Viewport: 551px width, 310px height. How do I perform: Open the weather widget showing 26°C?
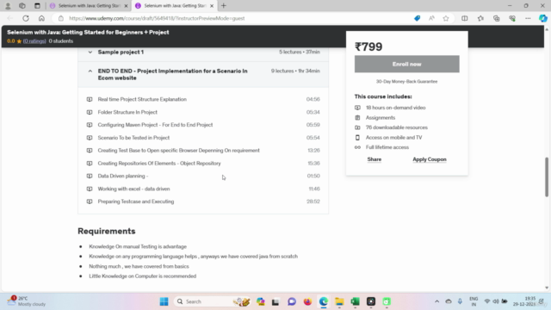click(27, 301)
